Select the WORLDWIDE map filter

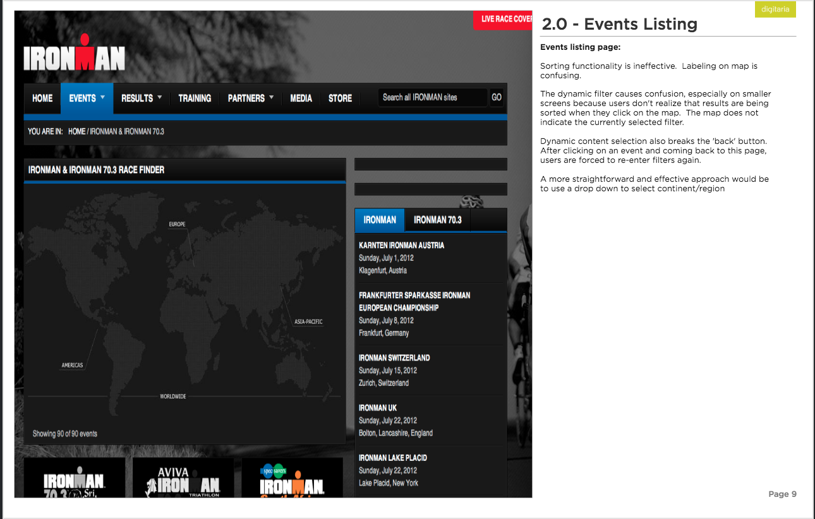(x=173, y=397)
